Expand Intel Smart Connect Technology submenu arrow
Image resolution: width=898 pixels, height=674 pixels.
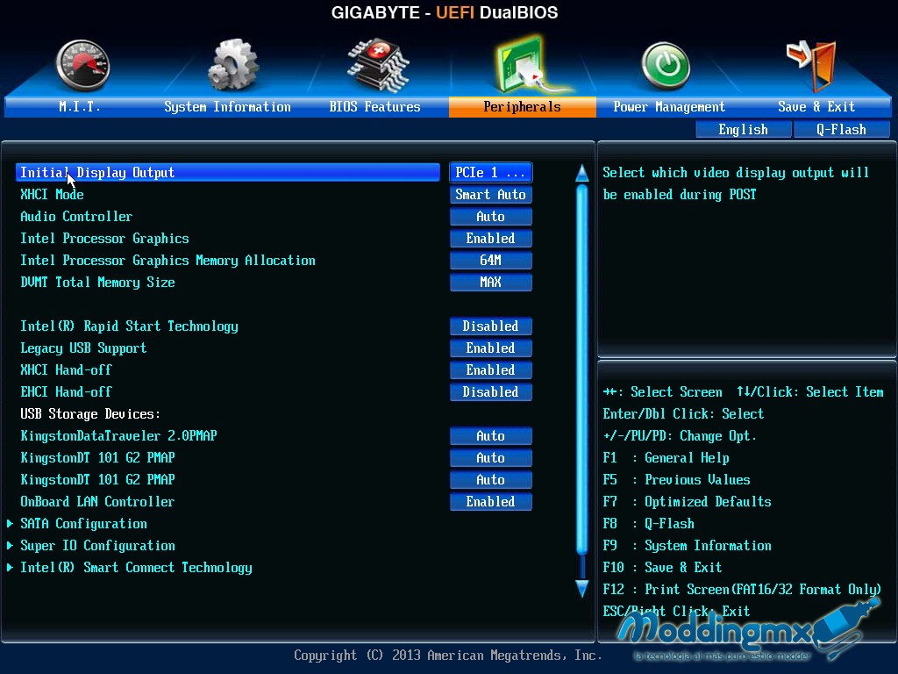[x=10, y=568]
